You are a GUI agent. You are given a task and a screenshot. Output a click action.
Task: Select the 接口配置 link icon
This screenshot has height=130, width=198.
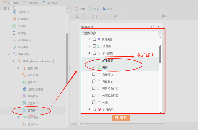click(x=24, y=75)
